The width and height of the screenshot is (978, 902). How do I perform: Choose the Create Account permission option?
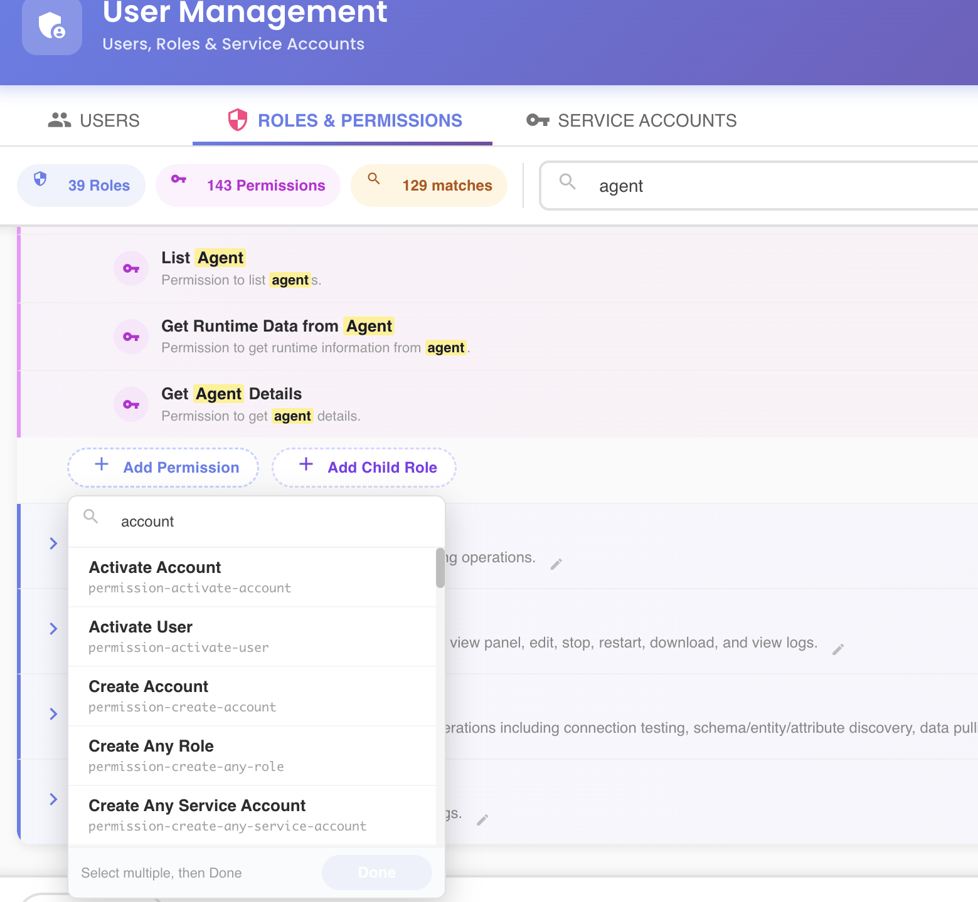pos(252,696)
